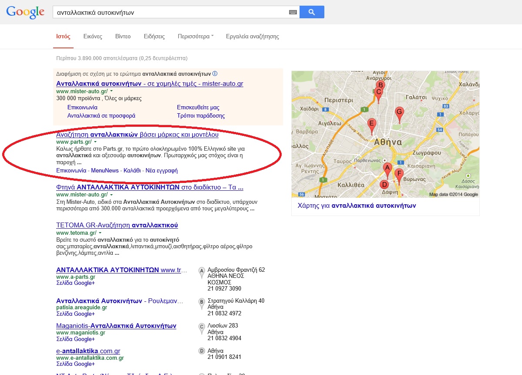
Task: Click map marker B
Action: pyautogui.click(x=381, y=84)
